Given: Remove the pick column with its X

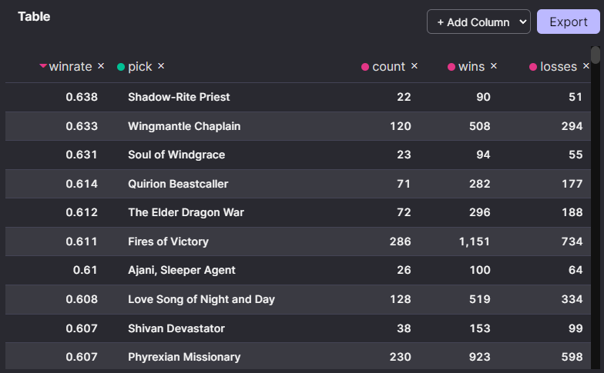Looking at the screenshot, I should [161, 66].
